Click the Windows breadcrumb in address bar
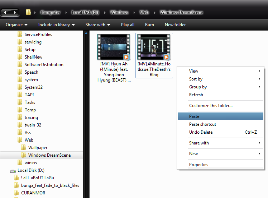 pyautogui.click(x=119, y=13)
